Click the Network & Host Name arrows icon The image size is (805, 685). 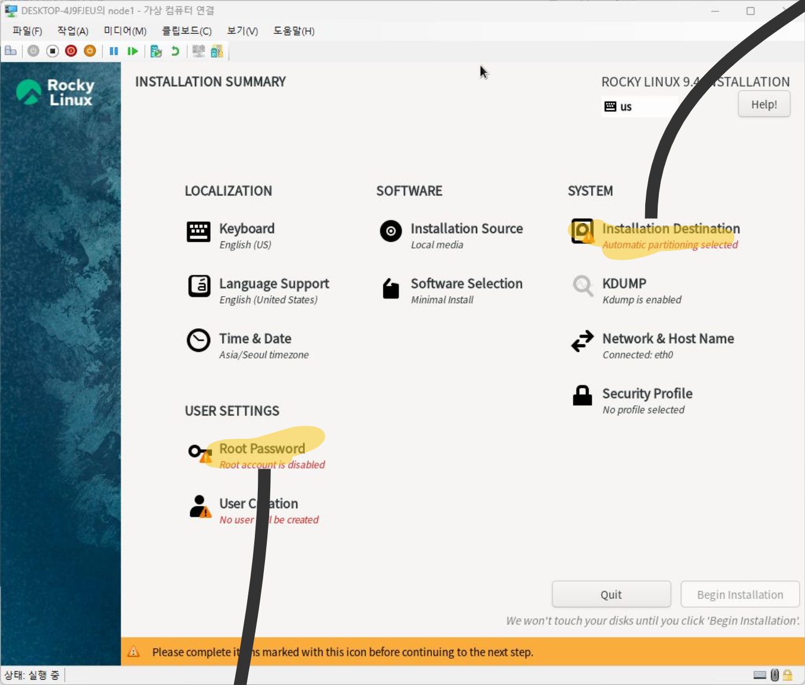point(582,341)
